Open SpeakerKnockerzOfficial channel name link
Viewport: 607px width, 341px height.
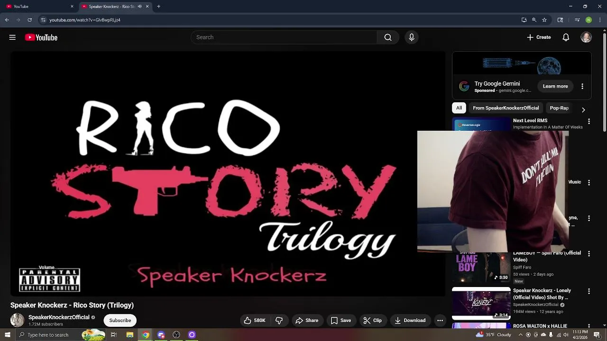pyautogui.click(x=59, y=317)
